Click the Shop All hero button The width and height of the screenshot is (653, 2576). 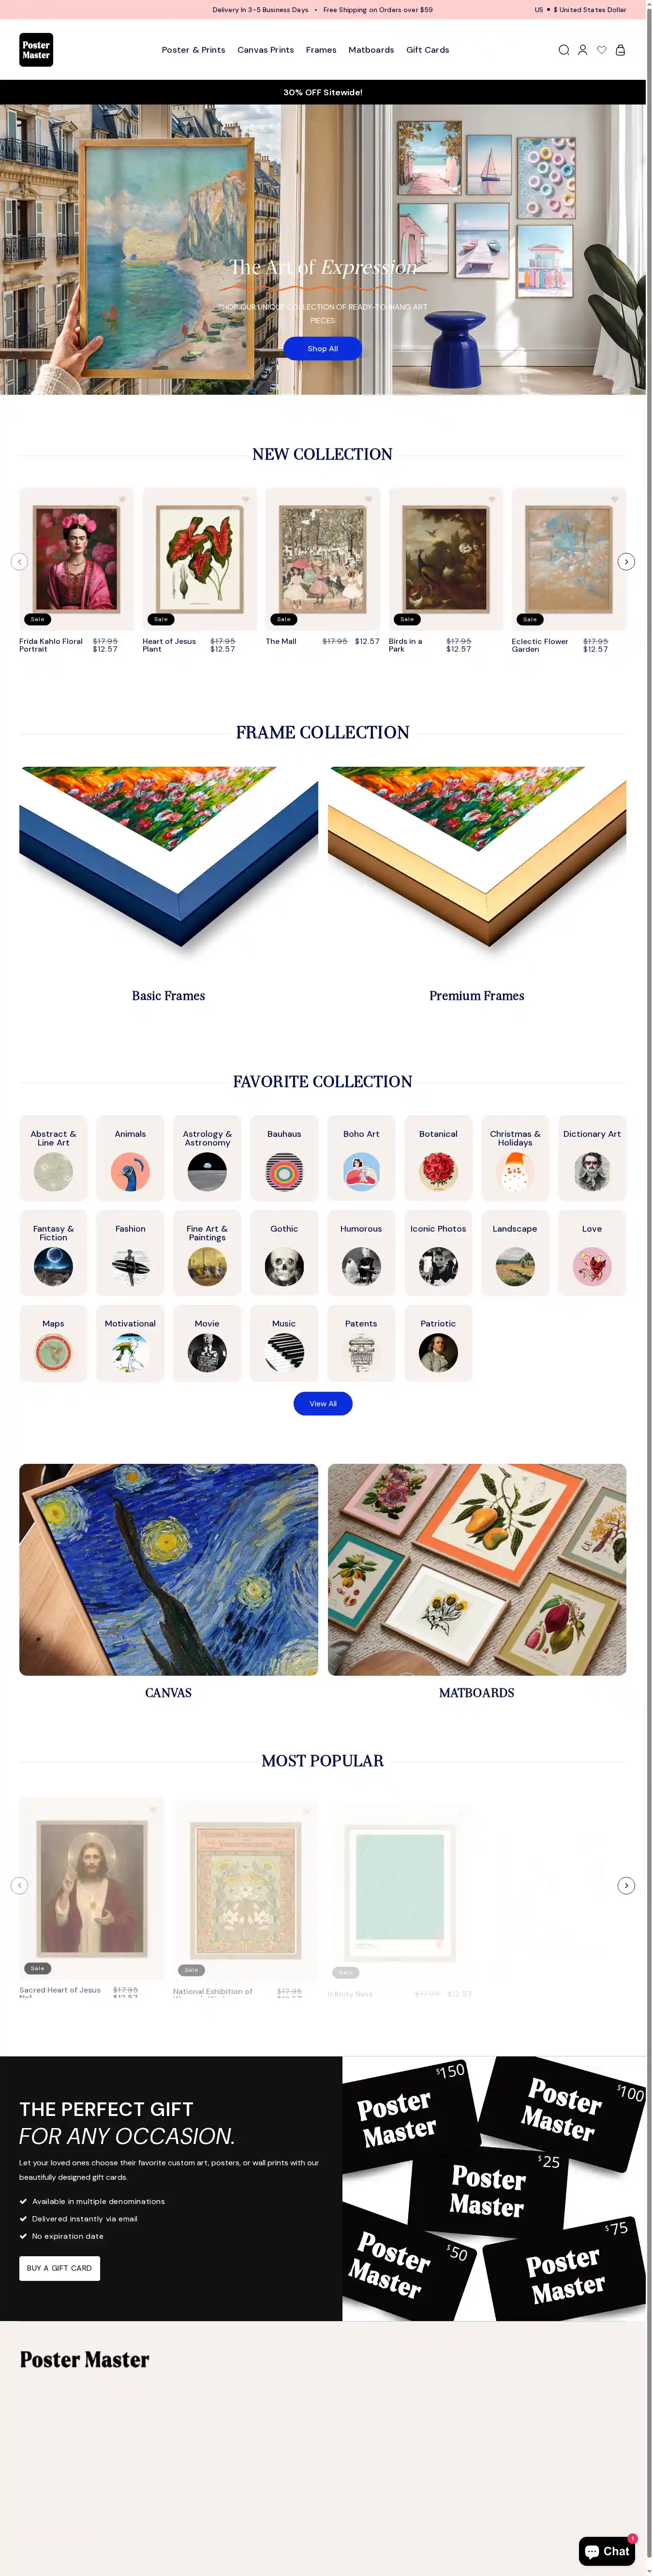click(x=322, y=349)
